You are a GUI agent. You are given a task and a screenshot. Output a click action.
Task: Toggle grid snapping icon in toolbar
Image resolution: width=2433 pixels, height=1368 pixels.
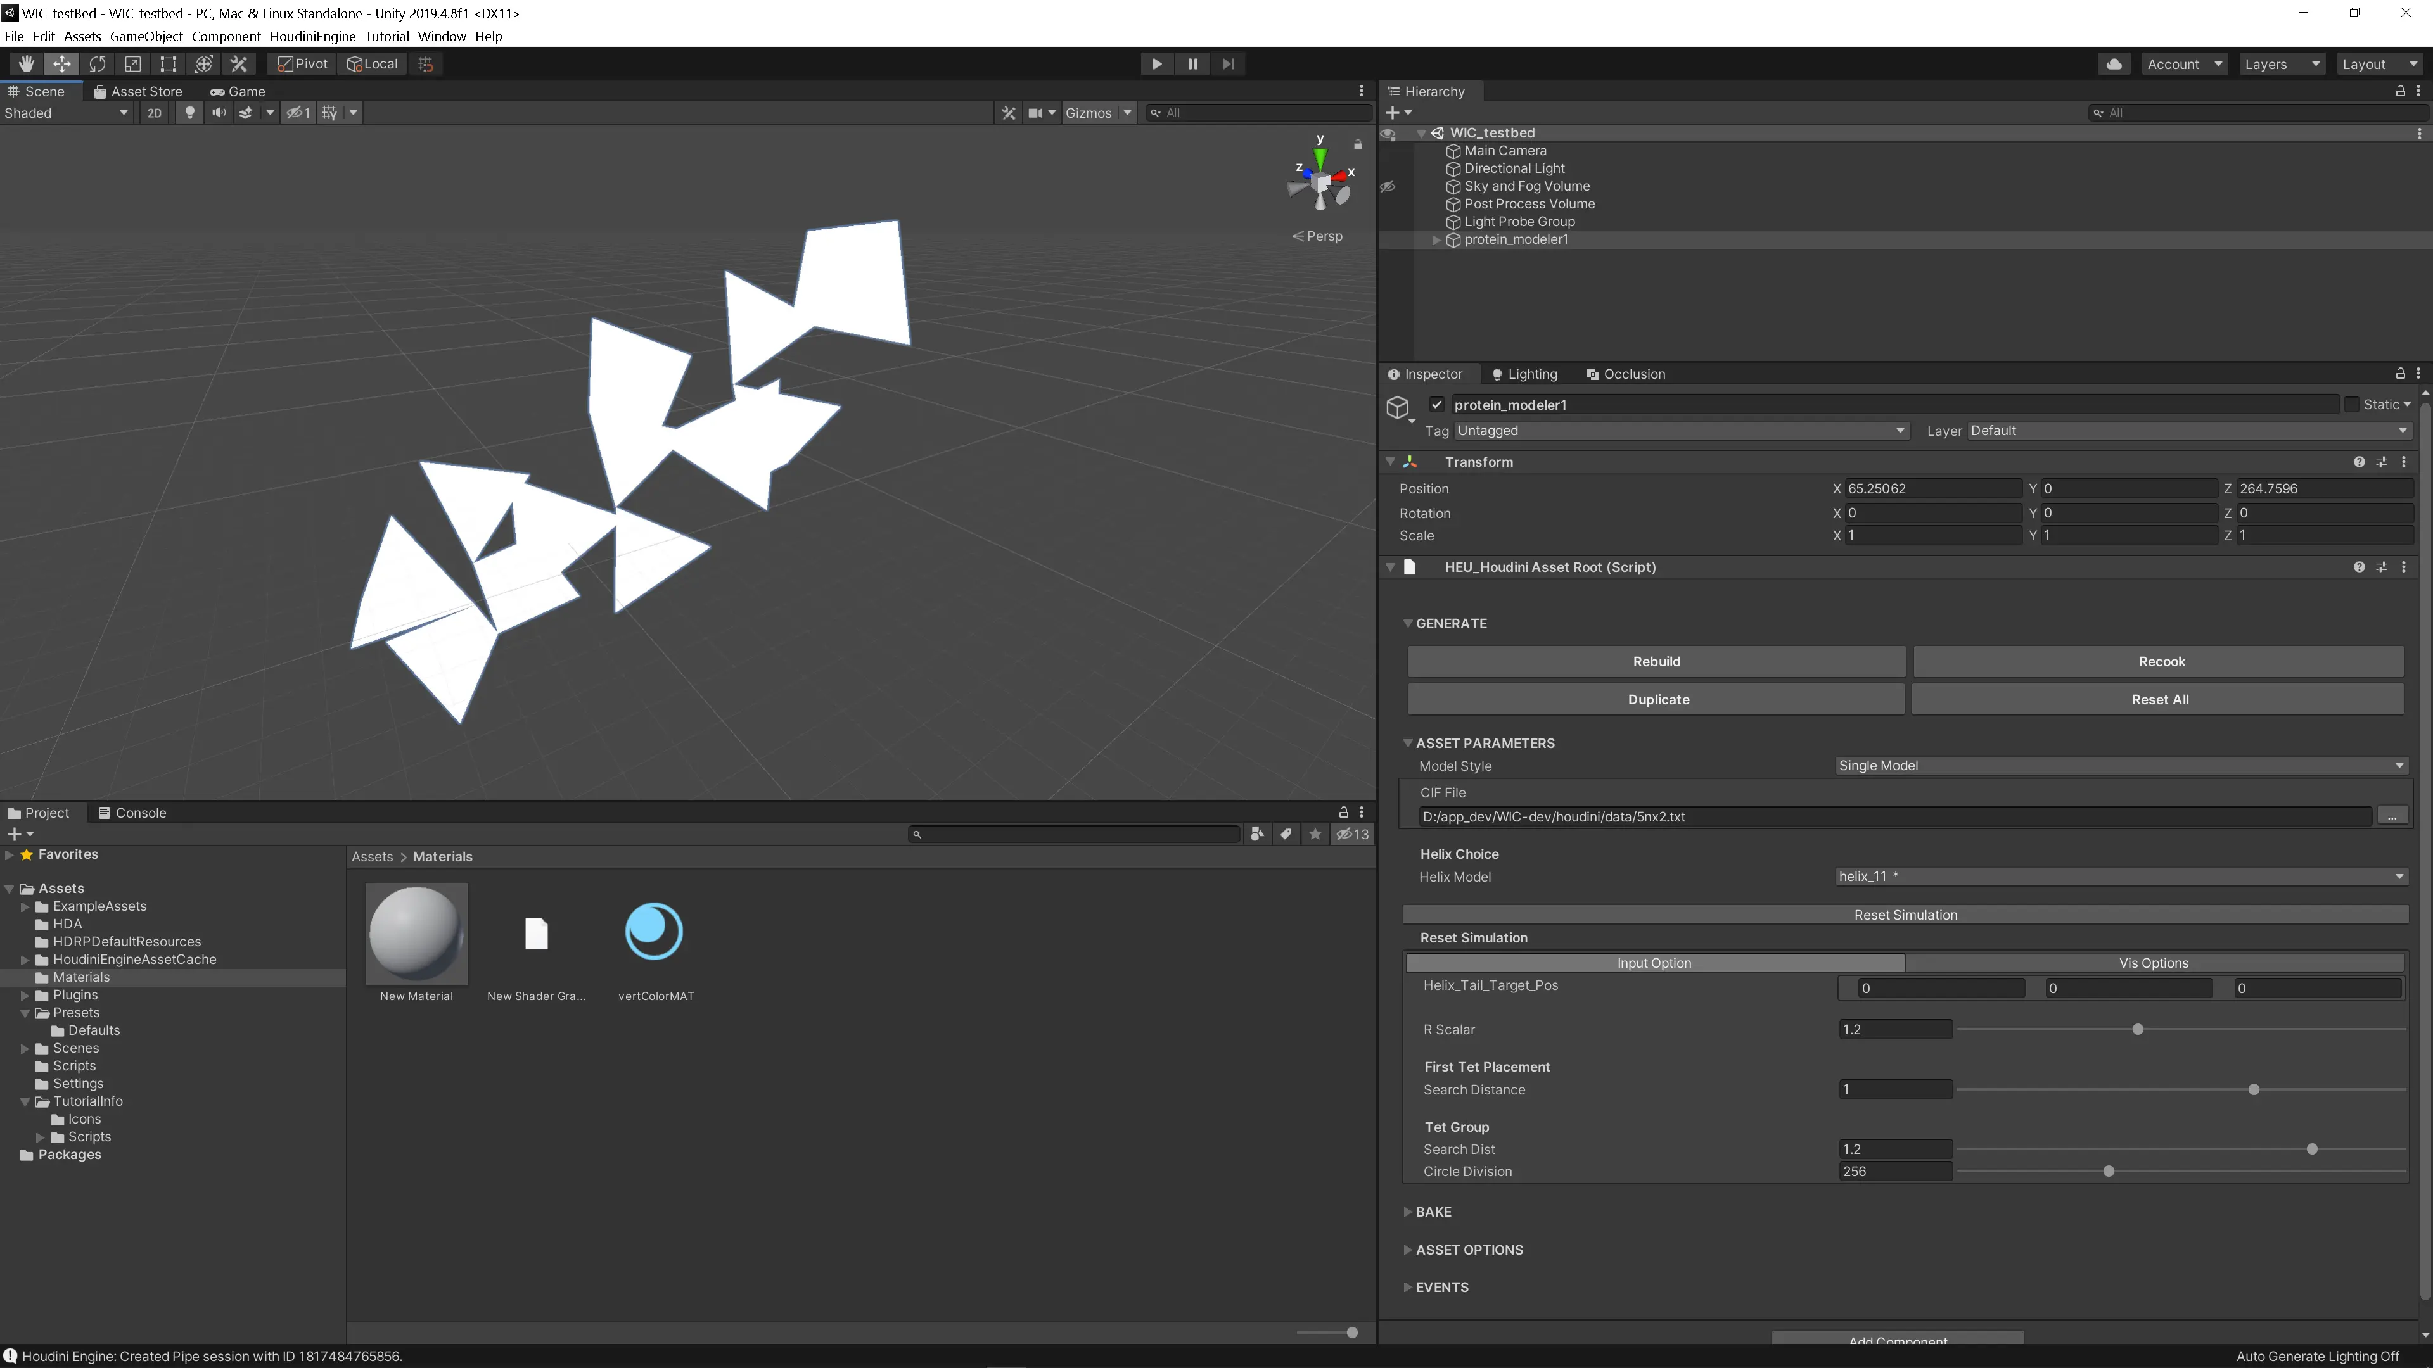(426, 63)
